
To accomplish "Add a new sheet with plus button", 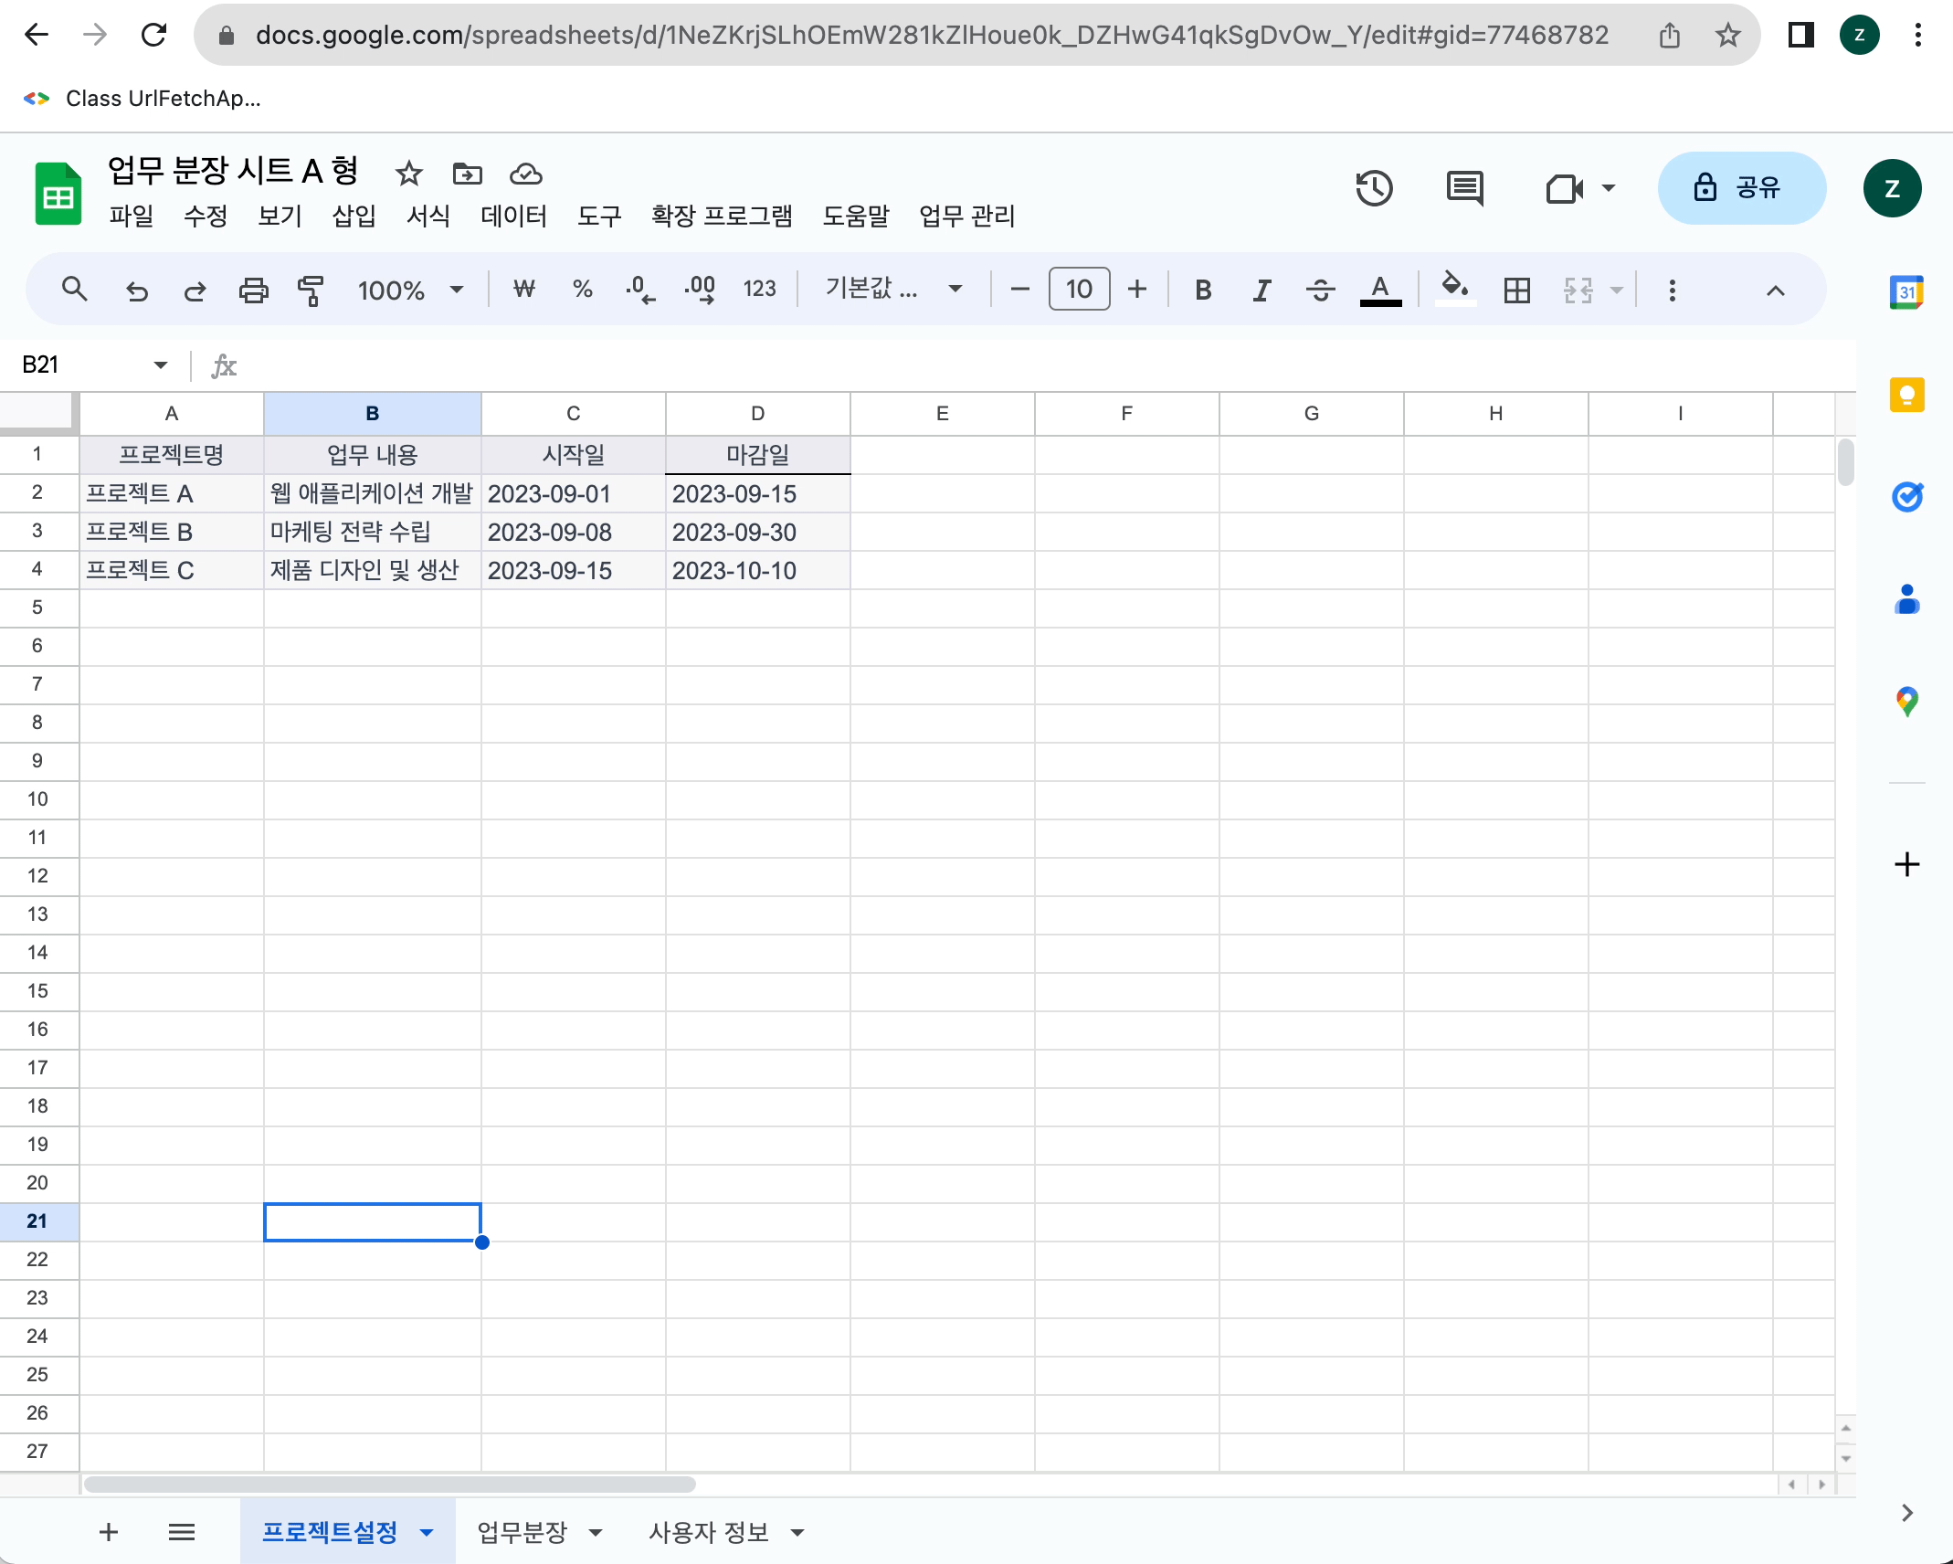I will pos(109,1532).
